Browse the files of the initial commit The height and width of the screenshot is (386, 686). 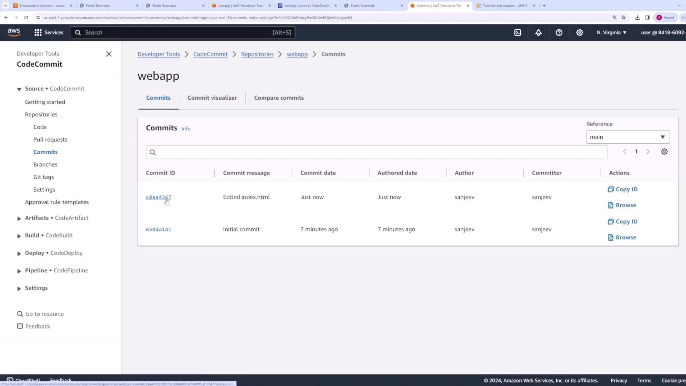click(622, 237)
